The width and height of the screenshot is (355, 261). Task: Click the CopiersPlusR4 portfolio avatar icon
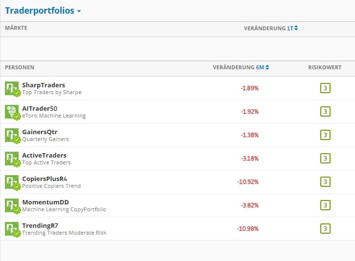coord(12,182)
